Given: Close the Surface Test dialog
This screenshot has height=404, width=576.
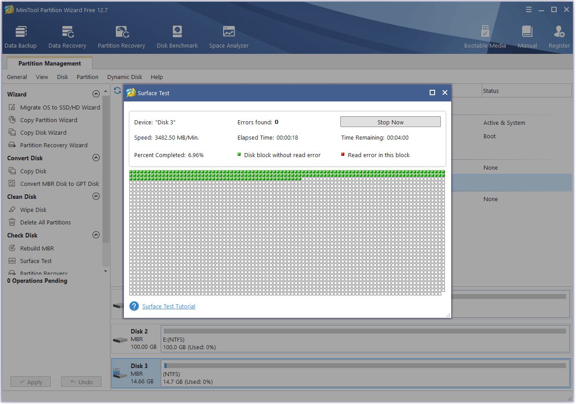Looking at the screenshot, I should point(445,92).
